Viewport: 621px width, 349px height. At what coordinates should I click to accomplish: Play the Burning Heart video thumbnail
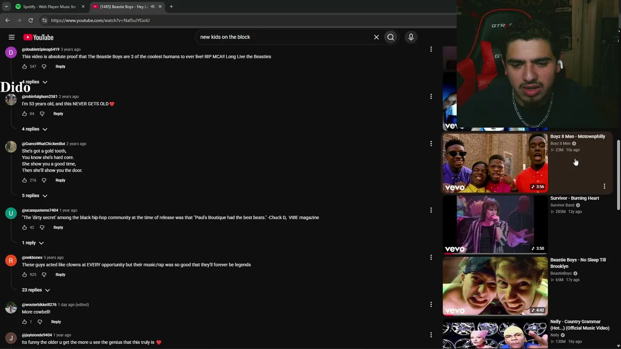pos(495,225)
